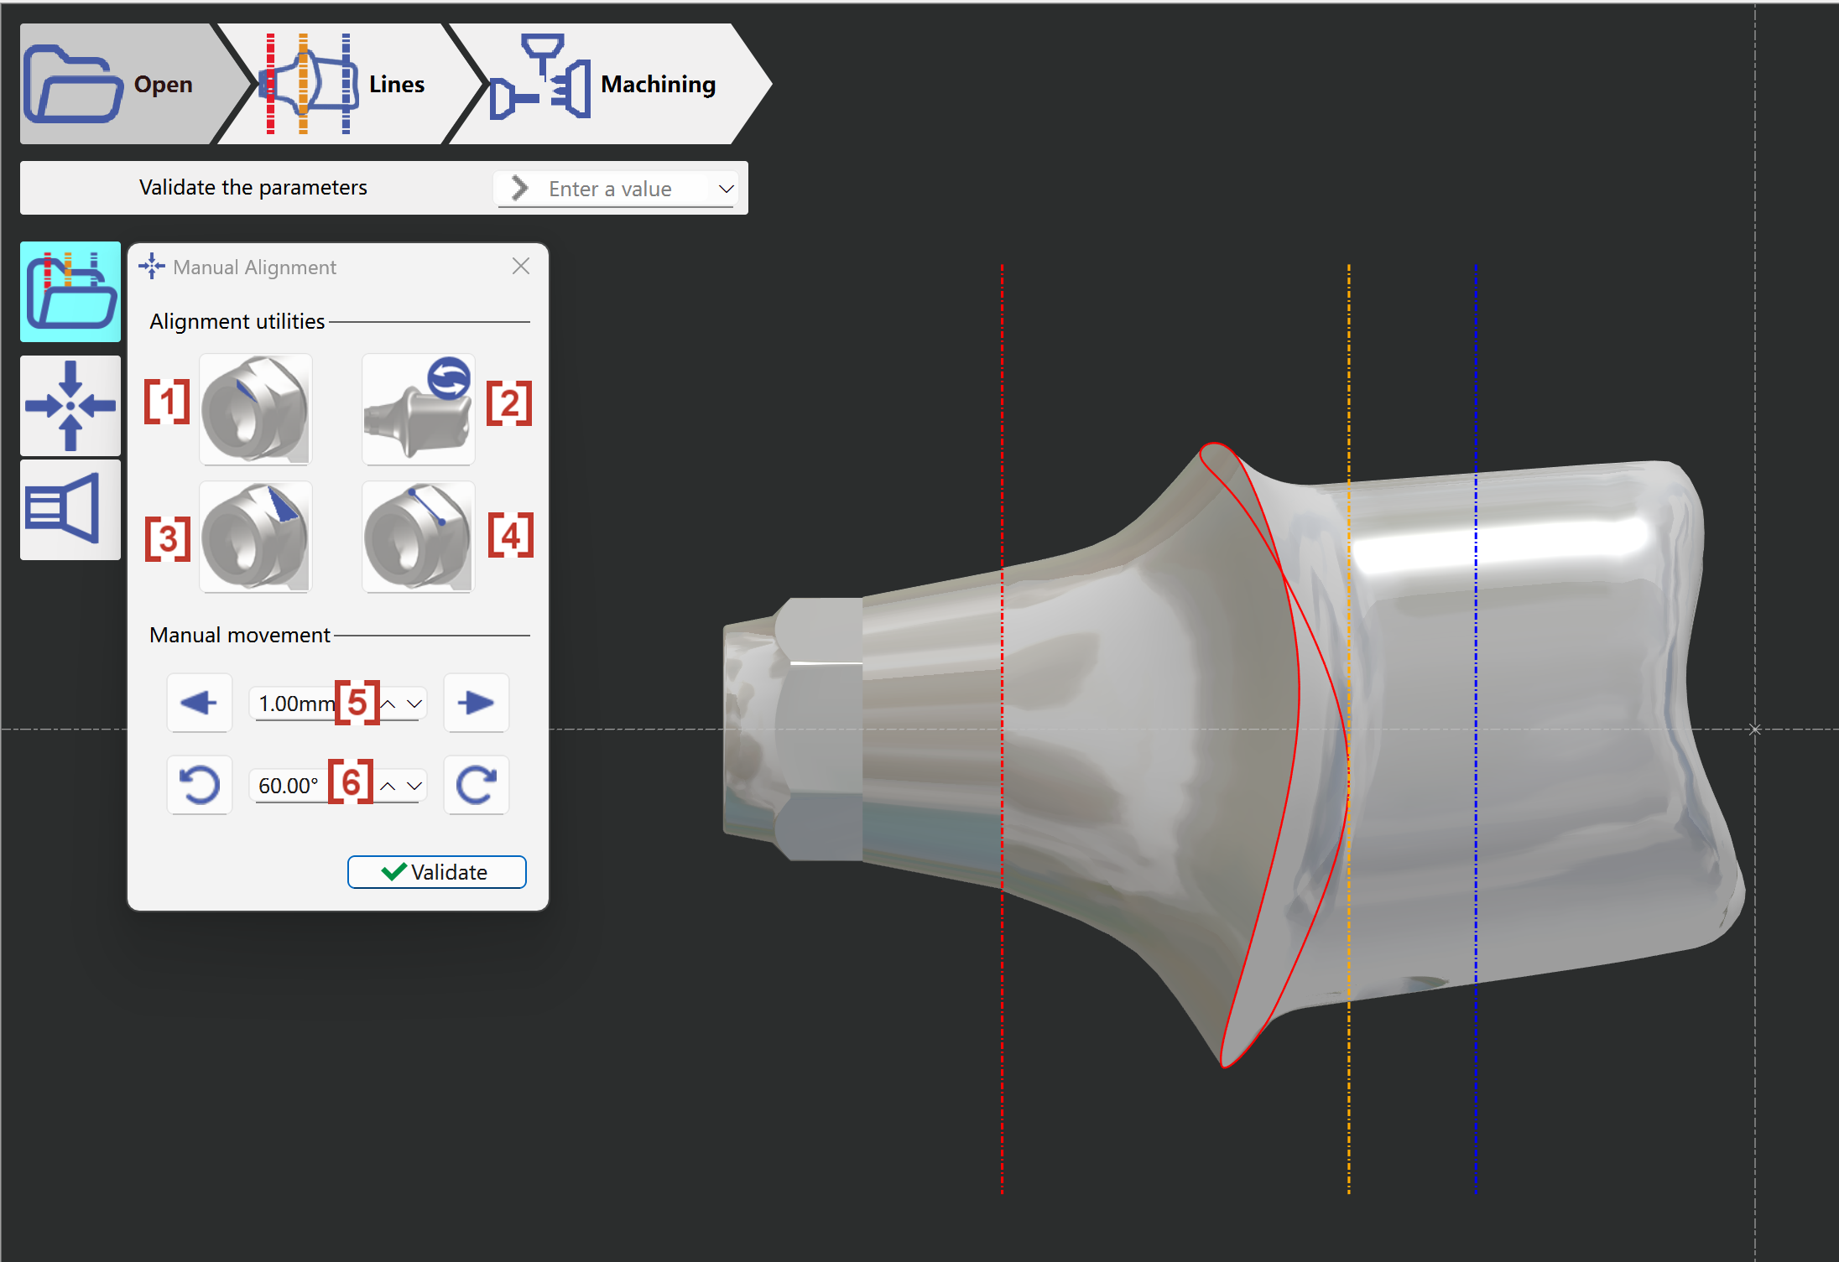Click the machining view sidebar icon
The image size is (1839, 1262).
70,509
